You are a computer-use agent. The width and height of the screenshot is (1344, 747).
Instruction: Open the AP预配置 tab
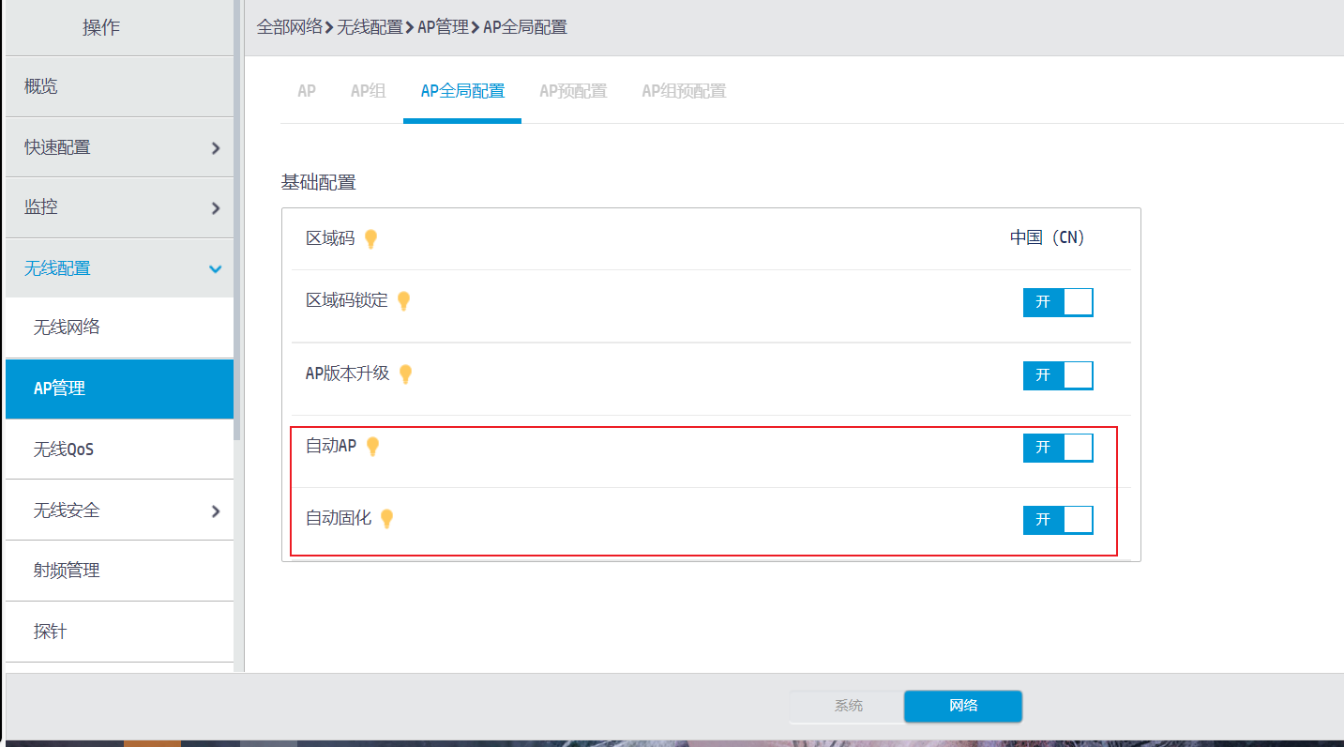pos(573,91)
